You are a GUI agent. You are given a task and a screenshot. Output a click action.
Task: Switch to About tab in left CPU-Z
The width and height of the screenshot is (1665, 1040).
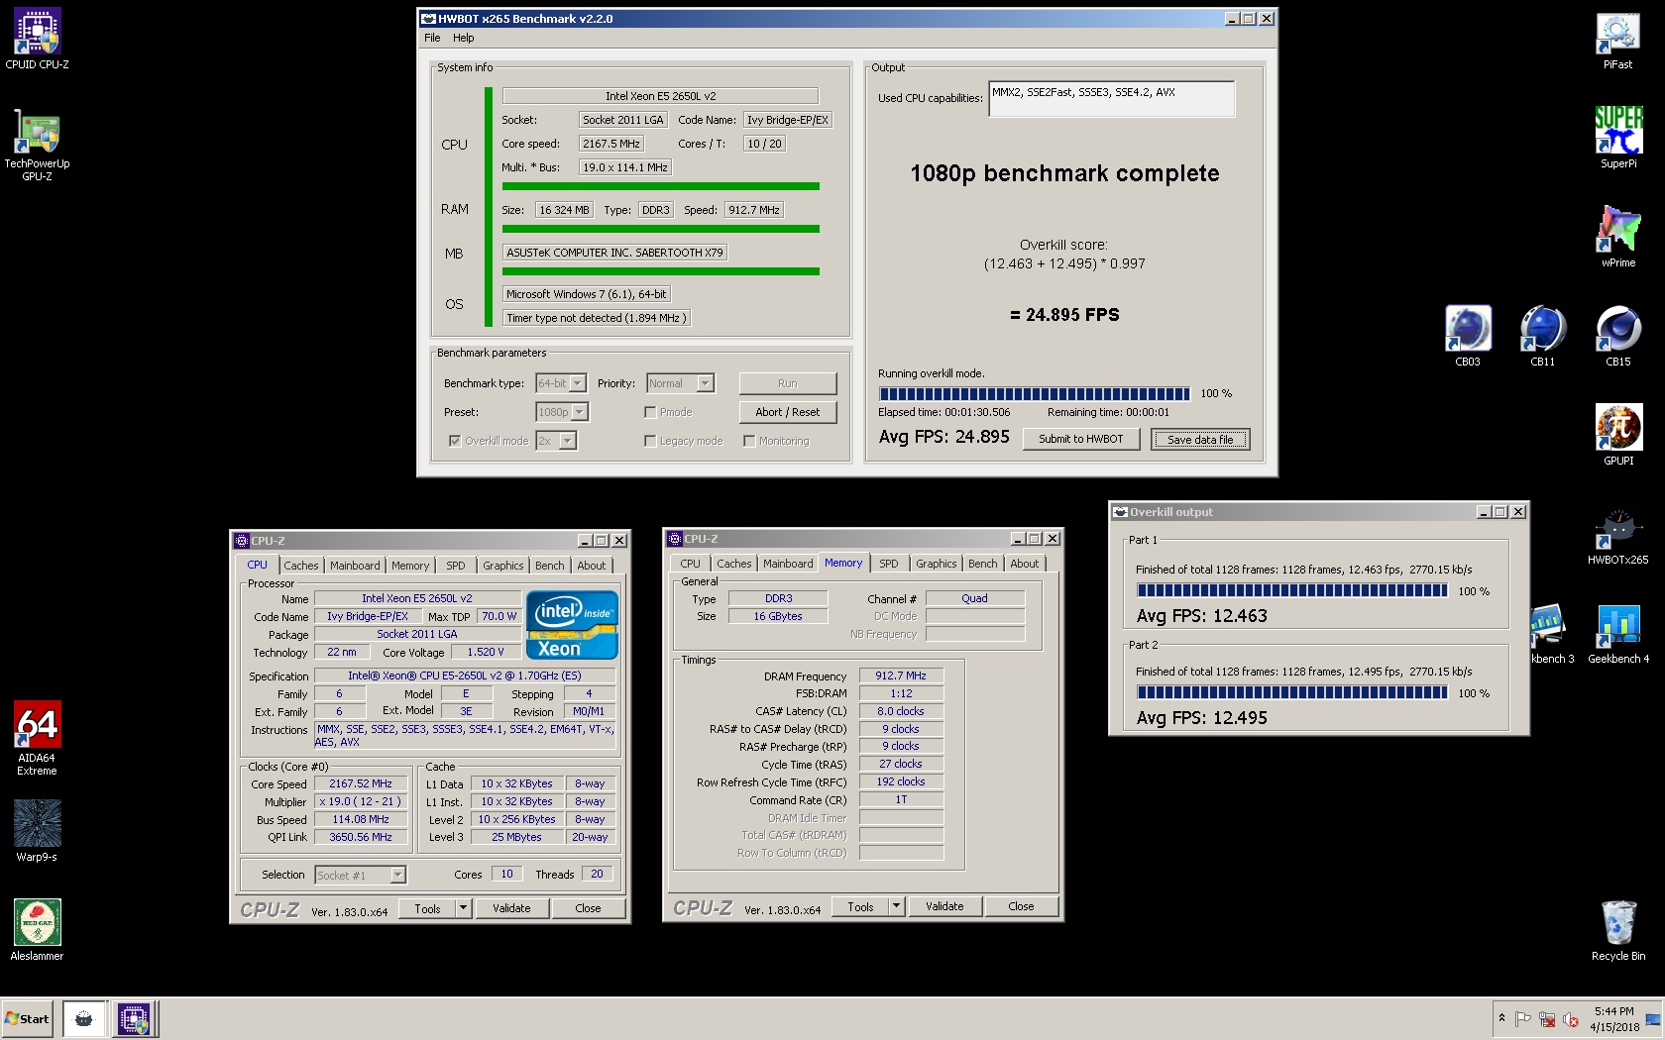tap(592, 566)
